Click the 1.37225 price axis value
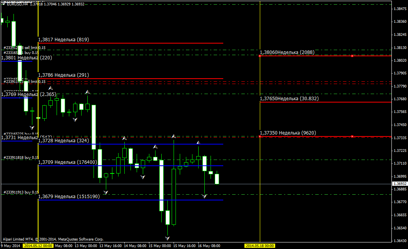This screenshot has width=408, height=249. click(x=400, y=151)
